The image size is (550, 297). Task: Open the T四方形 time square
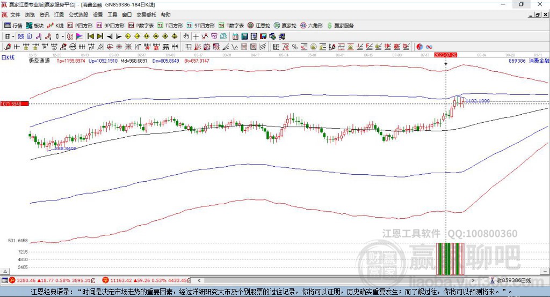coord(170,26)
